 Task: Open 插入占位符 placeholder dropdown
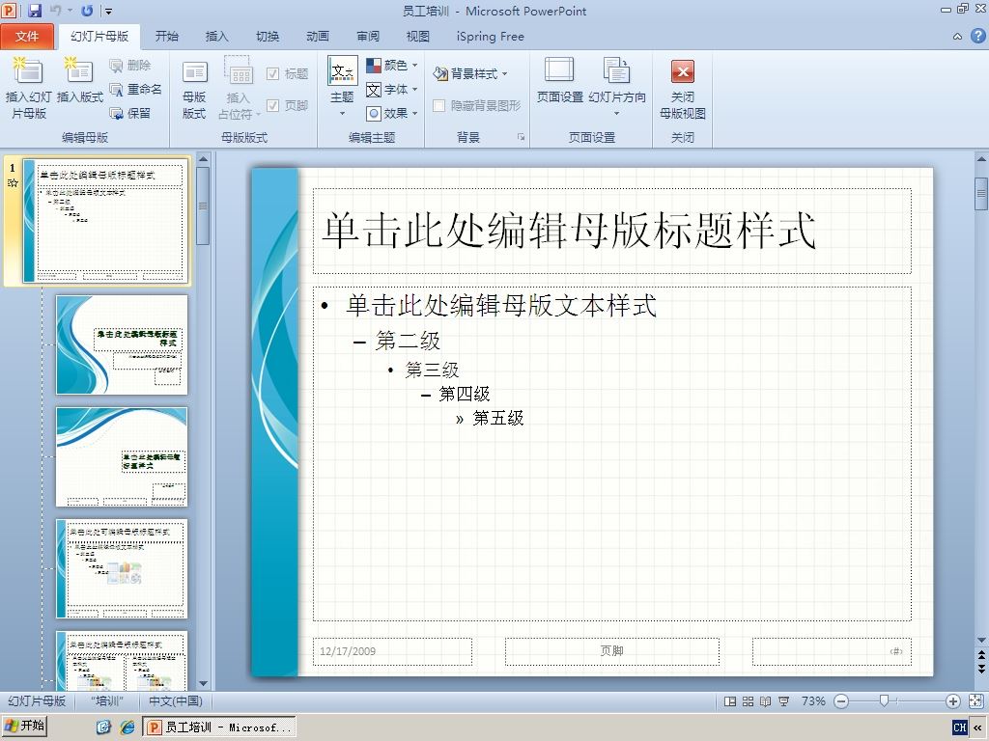click(239, 89)
